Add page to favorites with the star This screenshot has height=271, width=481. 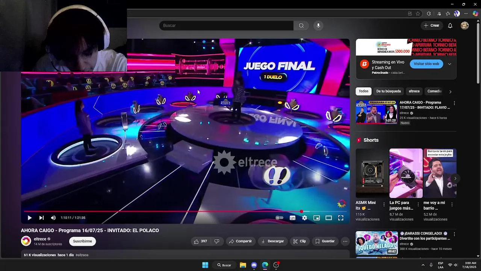[418, 14]
